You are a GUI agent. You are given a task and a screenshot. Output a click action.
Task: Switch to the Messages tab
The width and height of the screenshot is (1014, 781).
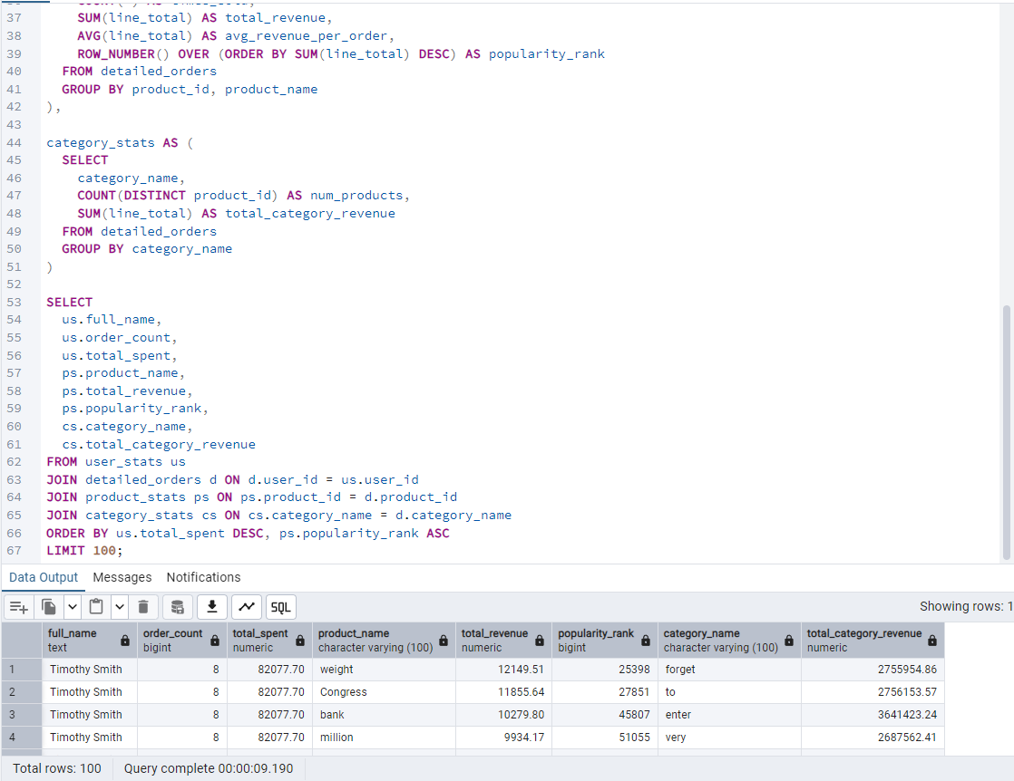click(x=122, y=577)
